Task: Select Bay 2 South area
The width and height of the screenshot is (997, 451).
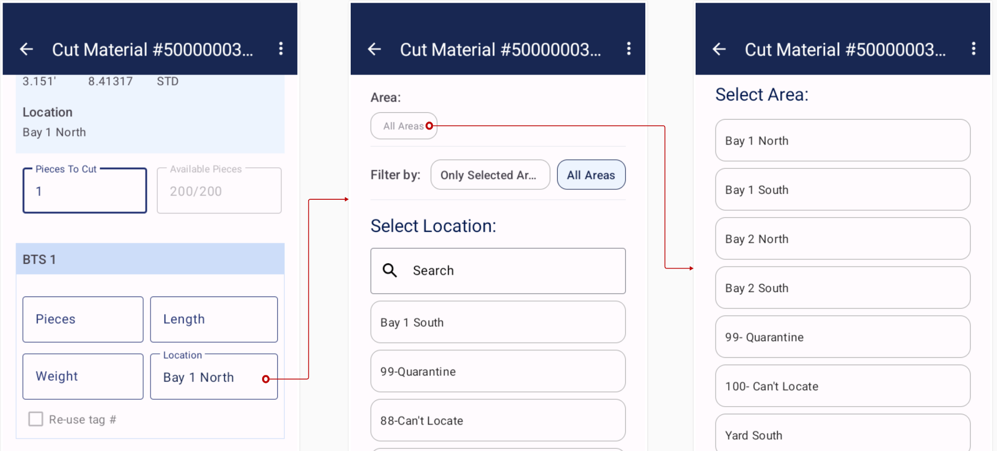Action: tap(842, 287)
